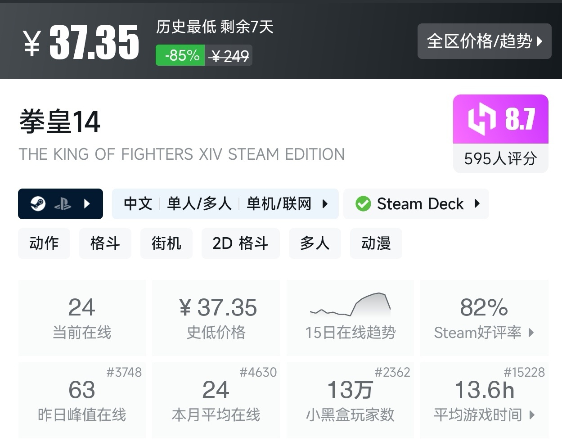Expand Steam Deck compatibility details
The image size is (562, 446).
pyautogui.click(x=477, y=204)
